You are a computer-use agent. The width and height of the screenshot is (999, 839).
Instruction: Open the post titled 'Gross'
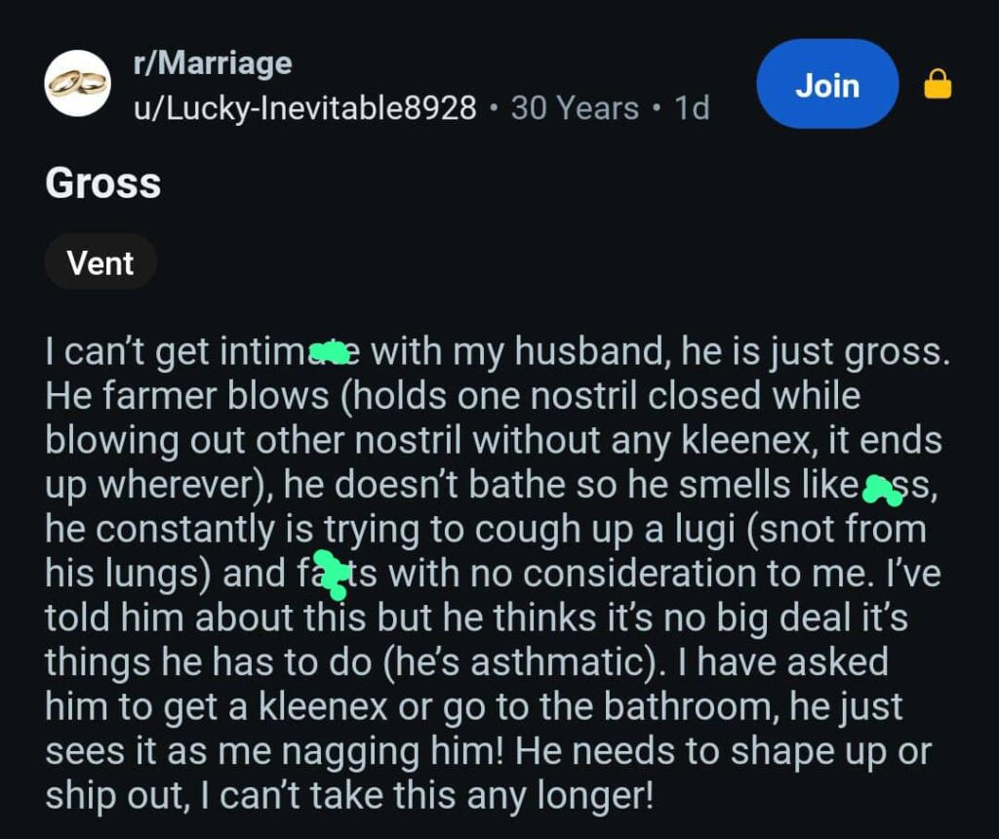point(102,183)
